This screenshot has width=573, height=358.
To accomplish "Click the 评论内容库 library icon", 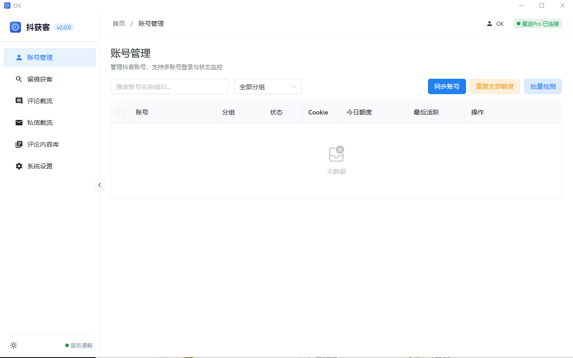I will pos(19,144).
